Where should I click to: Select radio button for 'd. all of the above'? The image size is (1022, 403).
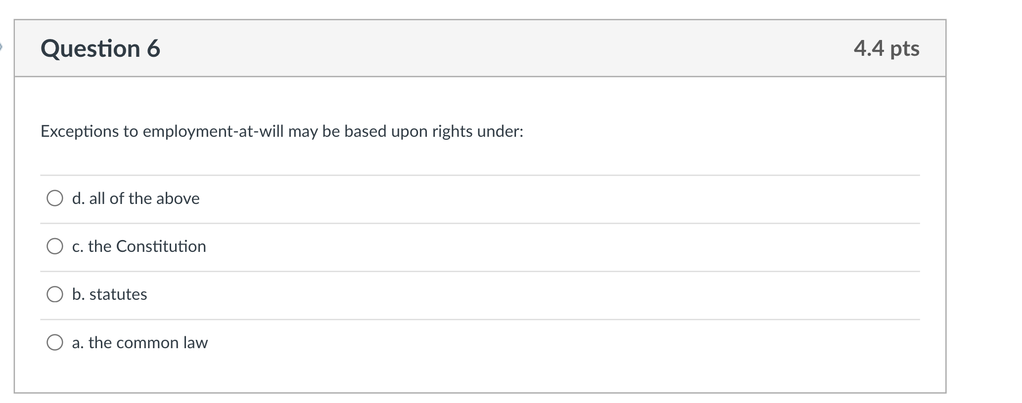coord(54,199)
